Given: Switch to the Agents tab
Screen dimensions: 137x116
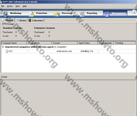Looking at the screenshot, I should (x=8, y=20).
